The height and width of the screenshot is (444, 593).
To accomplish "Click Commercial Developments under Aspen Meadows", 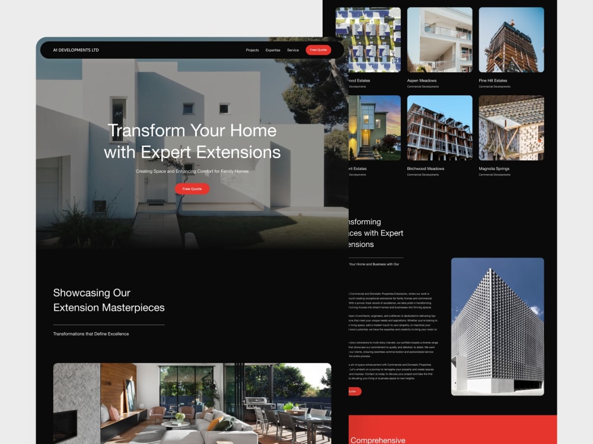I will point(423,86).
